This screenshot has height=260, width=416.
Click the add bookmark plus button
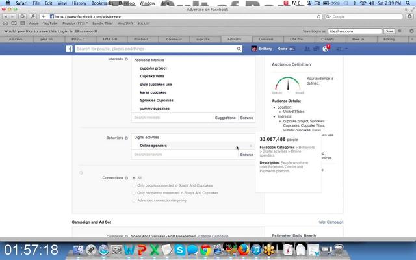click(x=44, y=16)
